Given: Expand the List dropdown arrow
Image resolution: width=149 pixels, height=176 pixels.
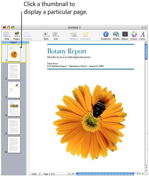Looking at the screenshot, I should point(58,36).
